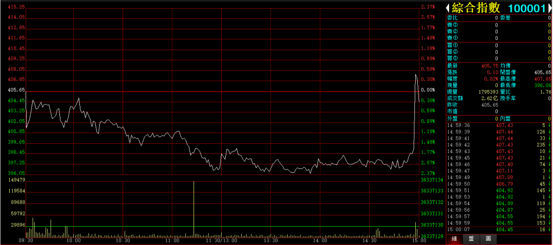Select the 委比 label
The width and height of the screenshot is (553, 245).
pyautogui.click(x=453, y=17)
